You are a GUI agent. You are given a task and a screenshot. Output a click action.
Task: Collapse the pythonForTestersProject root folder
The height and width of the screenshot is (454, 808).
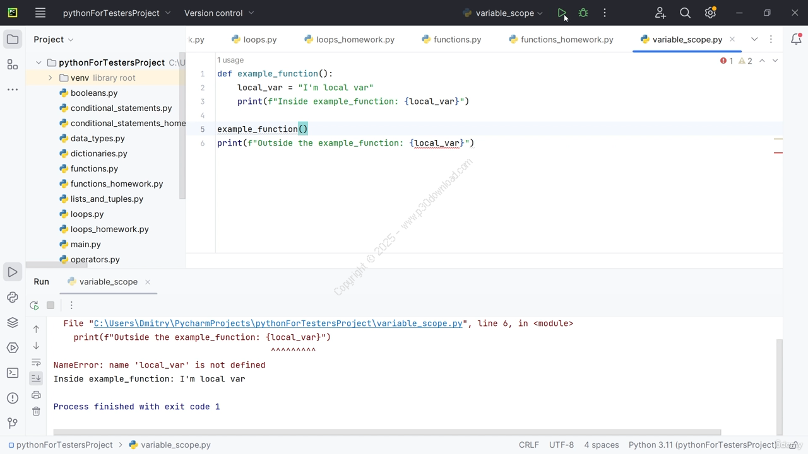click(x=39, y=62)
